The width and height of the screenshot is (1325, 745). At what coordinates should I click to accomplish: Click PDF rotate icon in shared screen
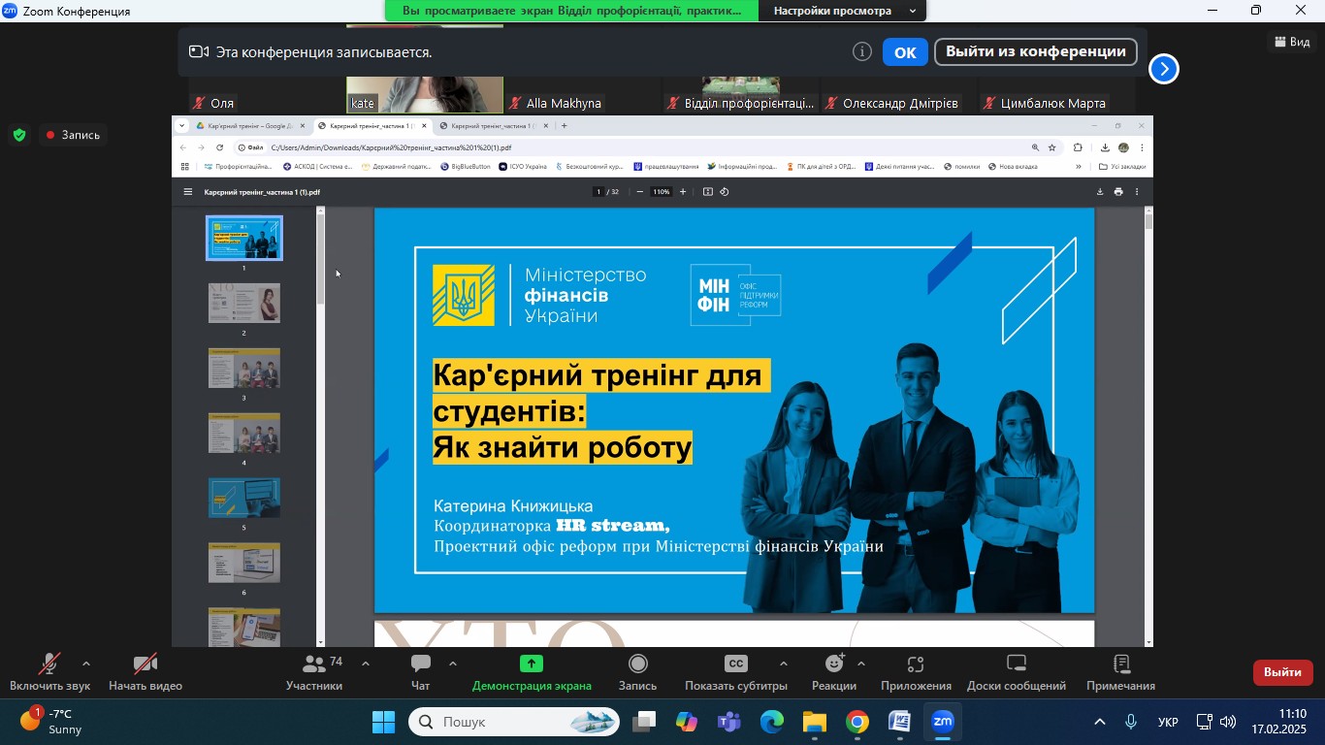point(725,192)
